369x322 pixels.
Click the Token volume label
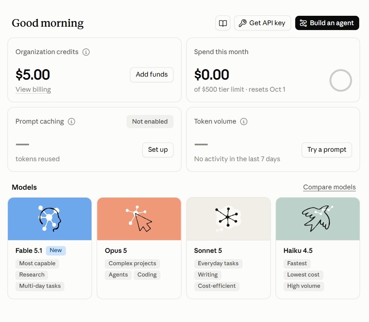[x=215, y=121]
